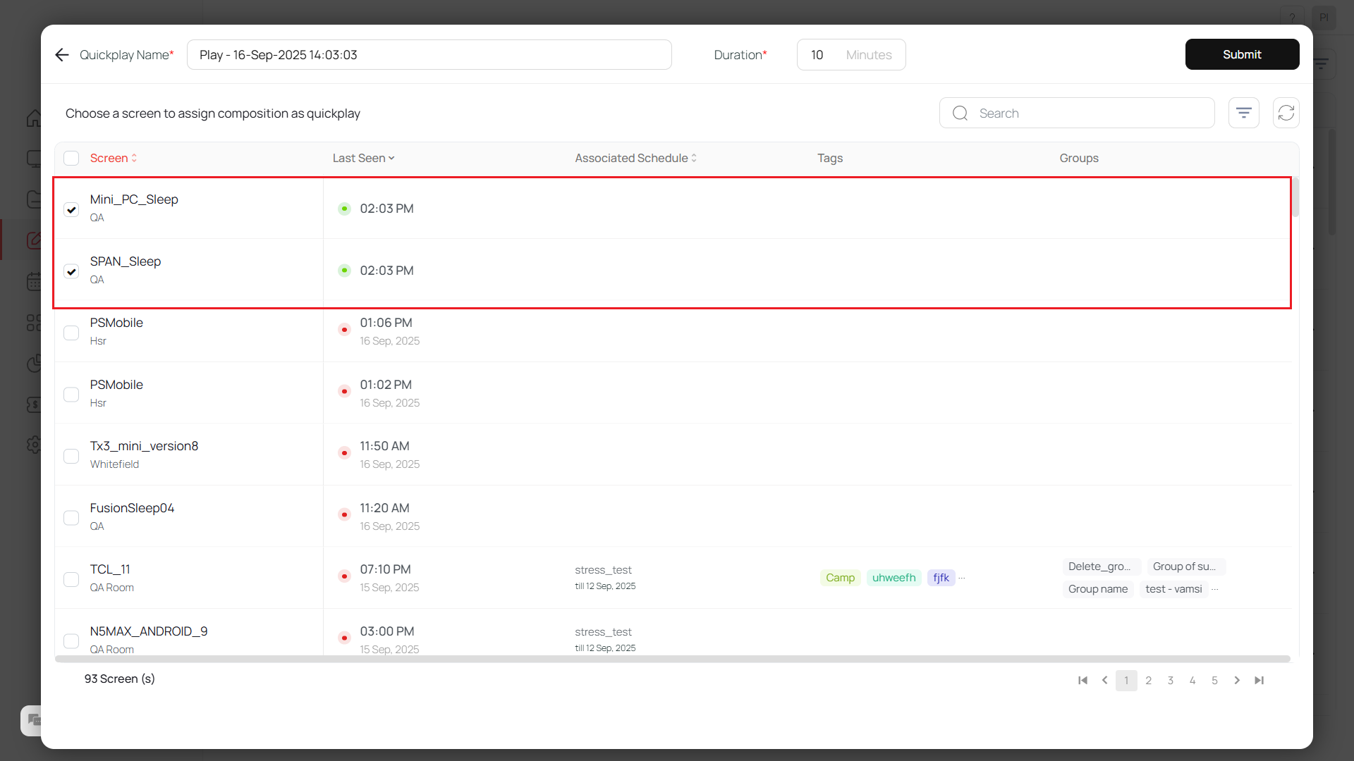1354x761 pixels.
Task: Select the TCL_11 screen checkbox
Action: 71,579
